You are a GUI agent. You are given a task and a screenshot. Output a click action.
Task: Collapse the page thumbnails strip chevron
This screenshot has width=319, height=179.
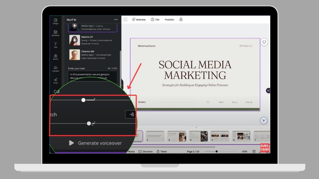click(196, 128)
